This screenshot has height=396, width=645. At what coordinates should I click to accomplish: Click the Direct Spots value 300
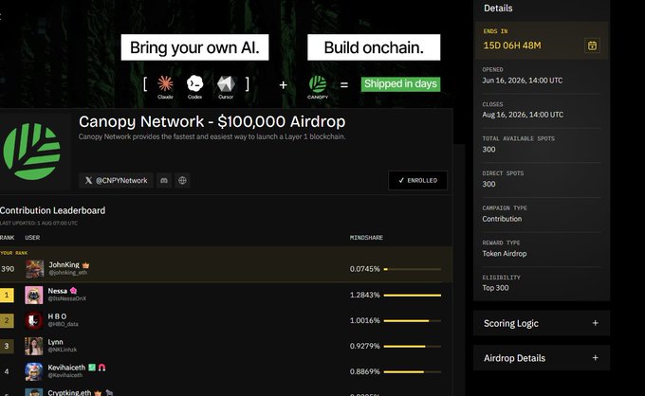coord(488,184)
